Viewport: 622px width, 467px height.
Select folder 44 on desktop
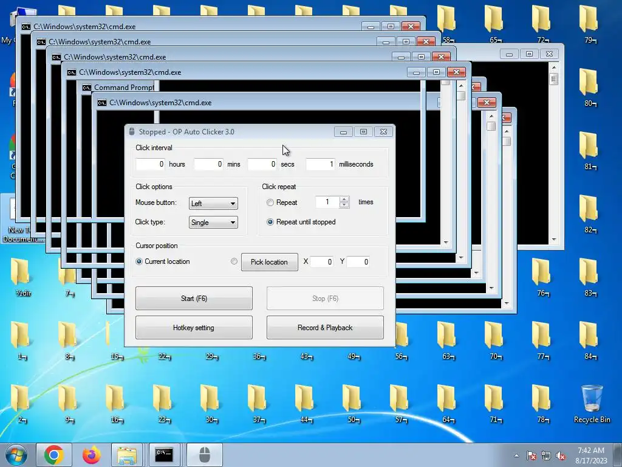tap(305, 403)
